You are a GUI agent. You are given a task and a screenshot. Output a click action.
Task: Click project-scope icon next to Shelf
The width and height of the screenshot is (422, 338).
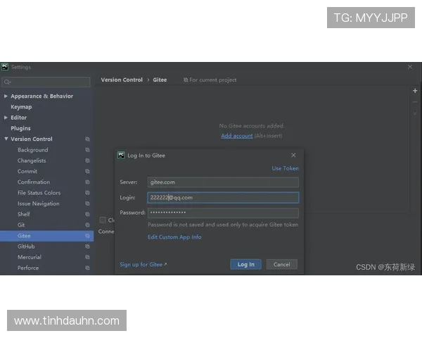coord(87,214)
